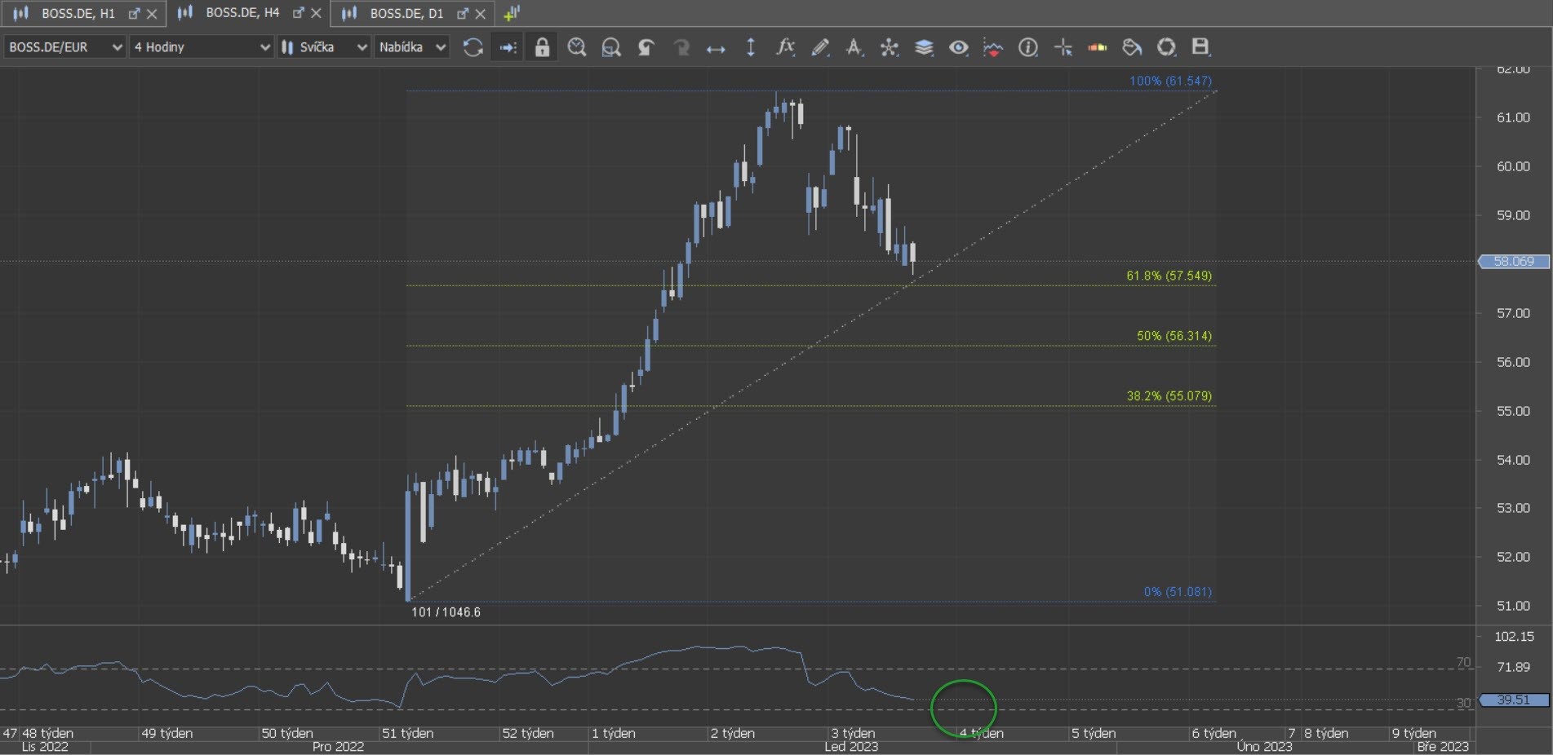
Task: Click the redo arrow icon
Action: click(681, 47)
